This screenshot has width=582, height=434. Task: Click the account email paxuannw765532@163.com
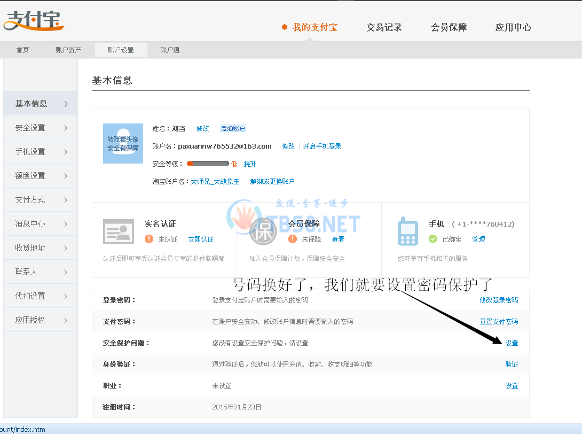coord(225,146)
